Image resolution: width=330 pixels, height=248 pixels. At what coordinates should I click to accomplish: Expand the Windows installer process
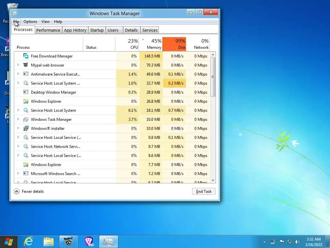(x=18, y=128)
